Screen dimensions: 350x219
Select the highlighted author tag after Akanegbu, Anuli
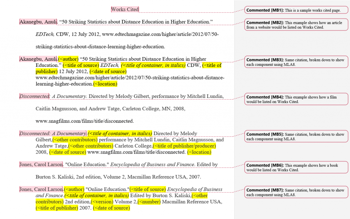pos(68,59)
